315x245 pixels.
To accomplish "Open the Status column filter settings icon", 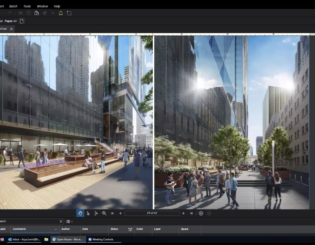I will (130, 229).
